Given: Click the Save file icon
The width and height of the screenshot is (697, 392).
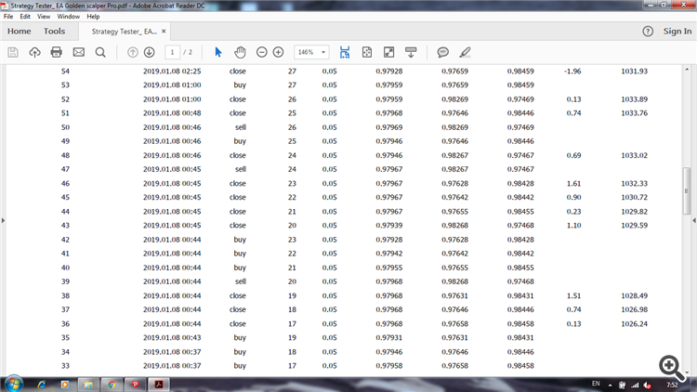Looking at the screenshot, I should [13, 52].
